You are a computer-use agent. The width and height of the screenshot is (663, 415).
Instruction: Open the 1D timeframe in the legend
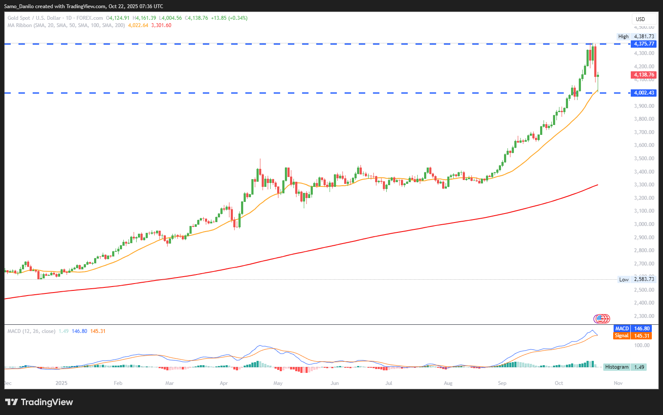click(68, 18)
